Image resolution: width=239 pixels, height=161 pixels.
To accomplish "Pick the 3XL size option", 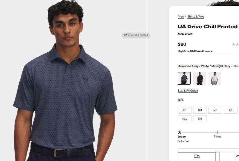I will pyautogui.click(x=200, y=119).
